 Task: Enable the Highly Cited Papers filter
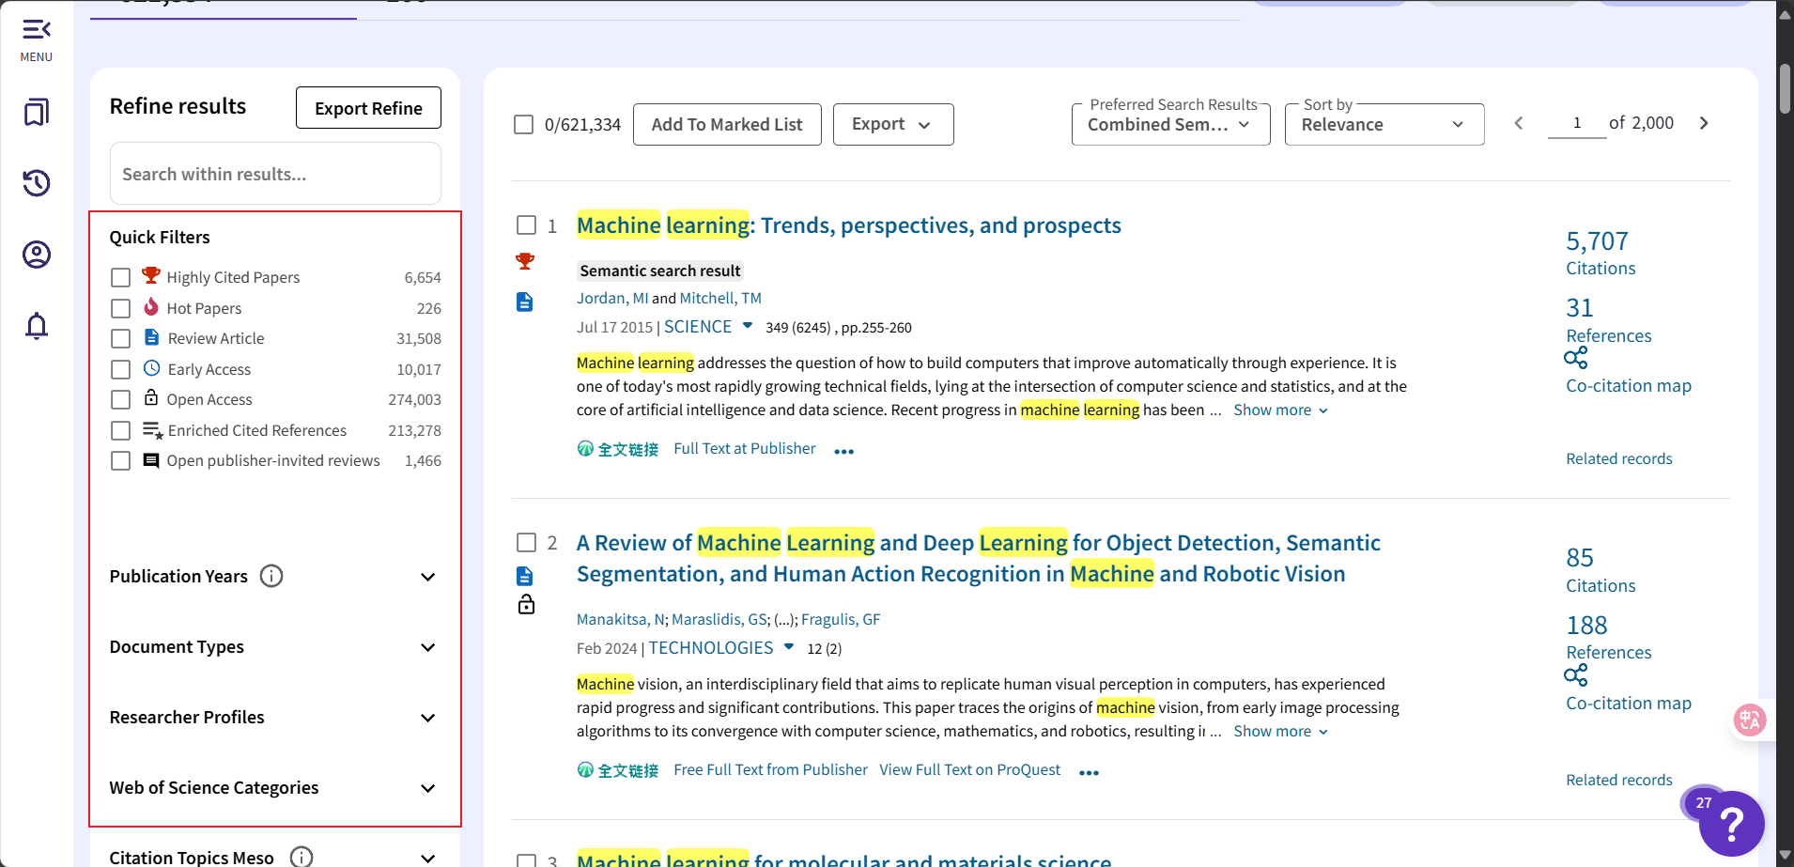120,277
